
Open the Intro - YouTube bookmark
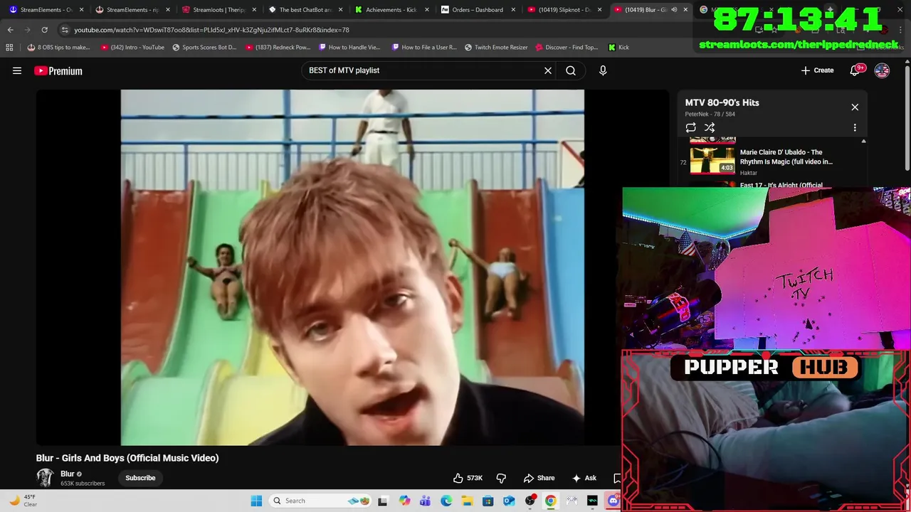[x=132, y=48]
